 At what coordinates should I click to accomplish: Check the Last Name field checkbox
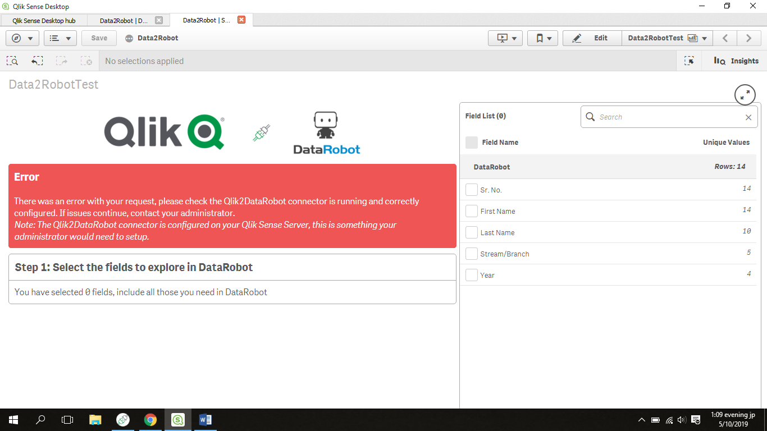coord(472,233)
